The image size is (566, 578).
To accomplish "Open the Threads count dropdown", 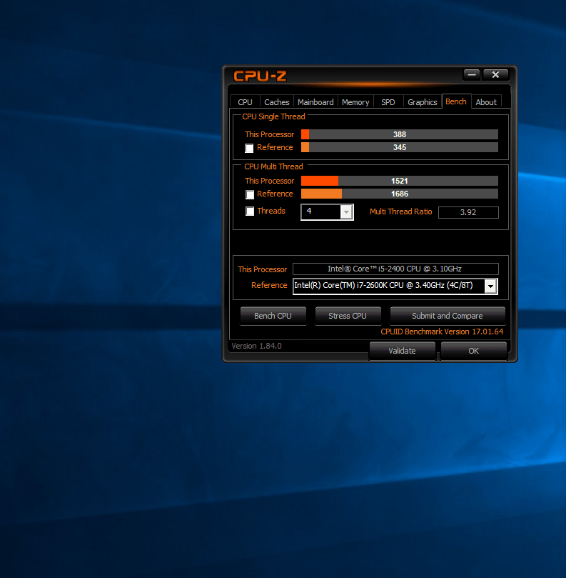I will click(x=346, y=212).
